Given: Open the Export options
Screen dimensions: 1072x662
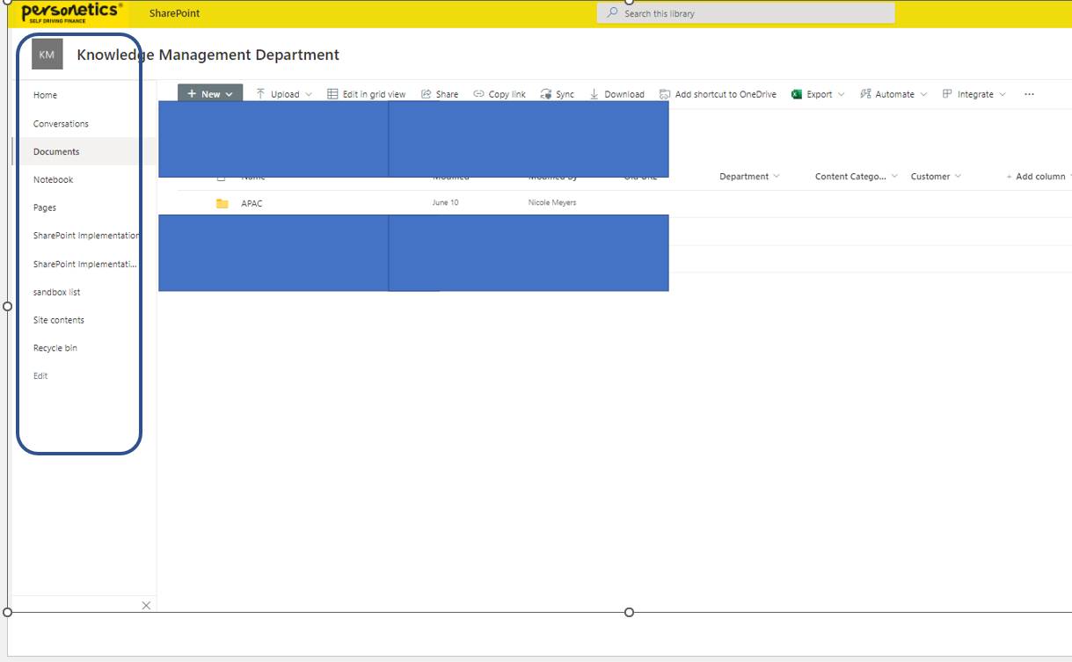Looking at the screenshot, I should 817,94.
